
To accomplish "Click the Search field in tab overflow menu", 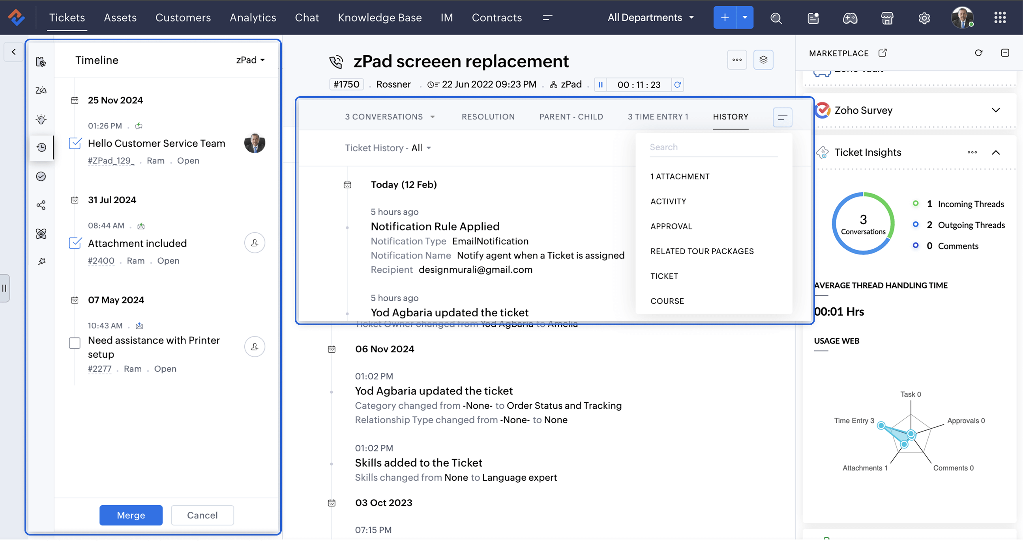I will click(713, 147).
